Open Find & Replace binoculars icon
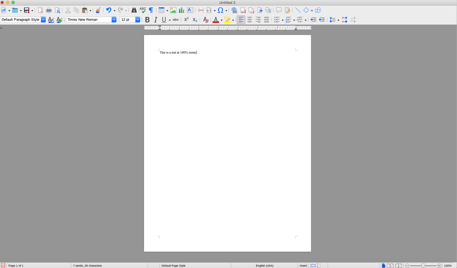This screenshot has width=457, height=268. coord(134,10)
